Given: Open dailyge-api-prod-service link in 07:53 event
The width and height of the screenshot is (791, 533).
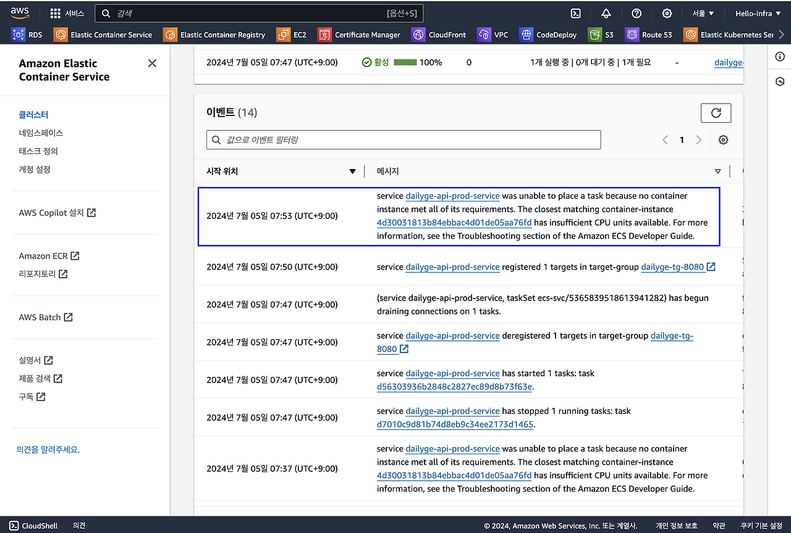Looking at the screenshot, I should click(x=452, y=196).
